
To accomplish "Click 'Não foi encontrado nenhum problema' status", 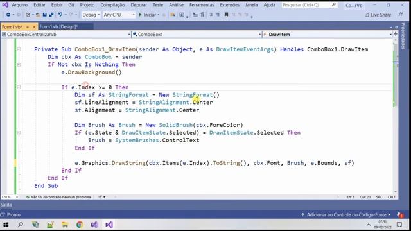I will click(x=58, y=197).
